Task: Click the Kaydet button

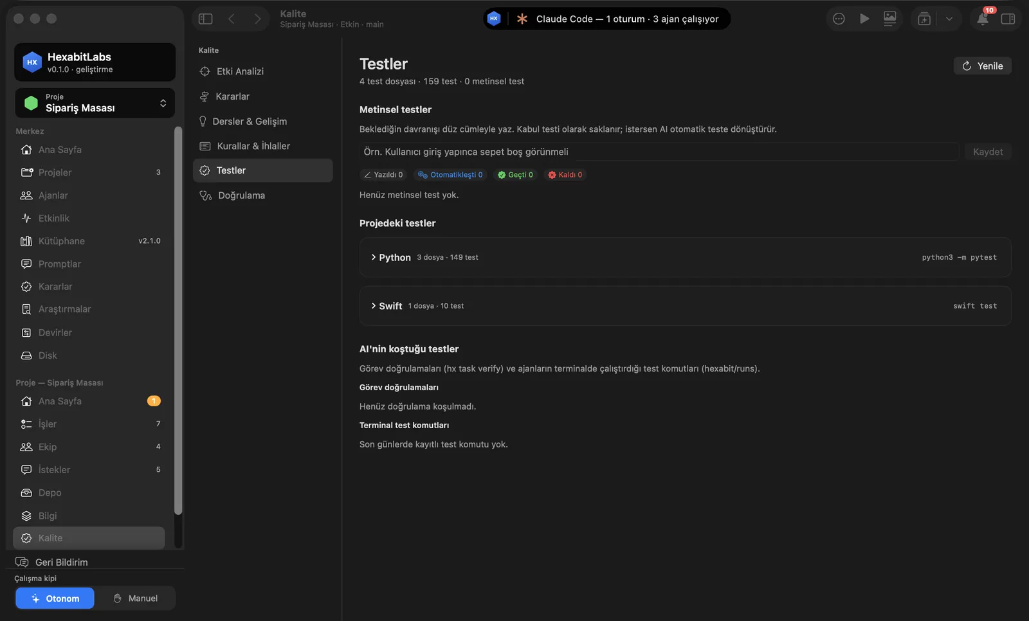Action: tap(988, 152)
